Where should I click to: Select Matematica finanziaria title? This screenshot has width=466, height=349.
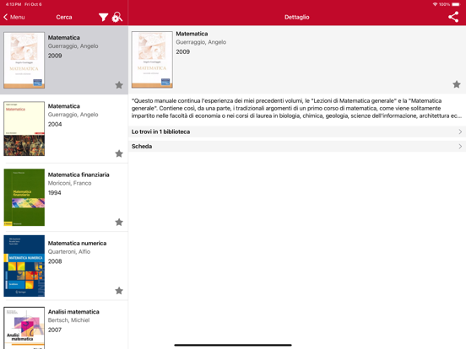click(79, 174)
